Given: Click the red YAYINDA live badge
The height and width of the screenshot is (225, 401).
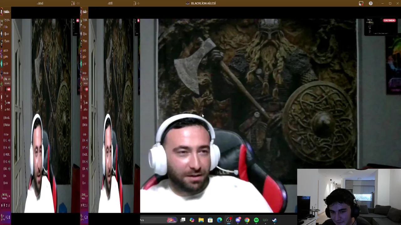Looking at the screenshot, I should tap(389, 20).
